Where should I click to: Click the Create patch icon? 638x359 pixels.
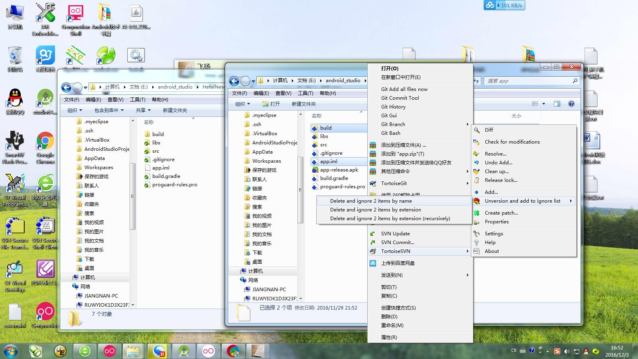477,213
